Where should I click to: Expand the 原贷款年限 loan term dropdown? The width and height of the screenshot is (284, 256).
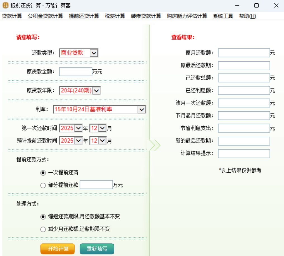click(x=96, y=90)
